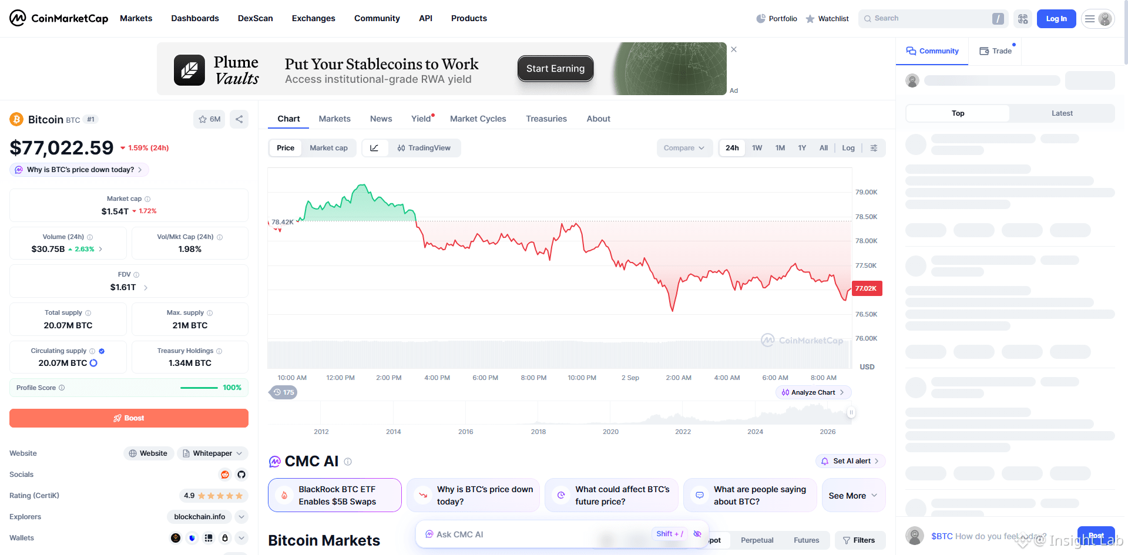The height and width of the screenshot is (555, 1128).
Task: Click the orange Boost button
Action: point(129,418)
